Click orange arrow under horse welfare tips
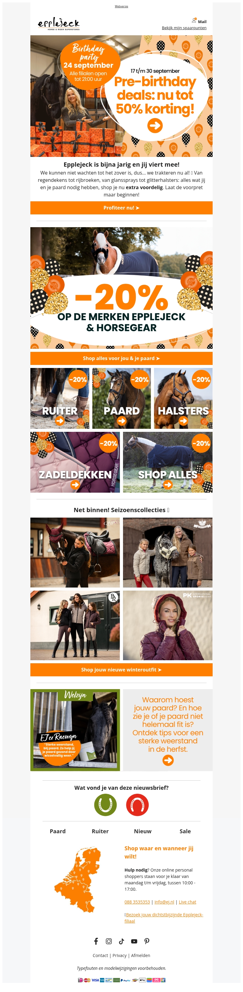243x992 pixels. (x=168, y=760)
